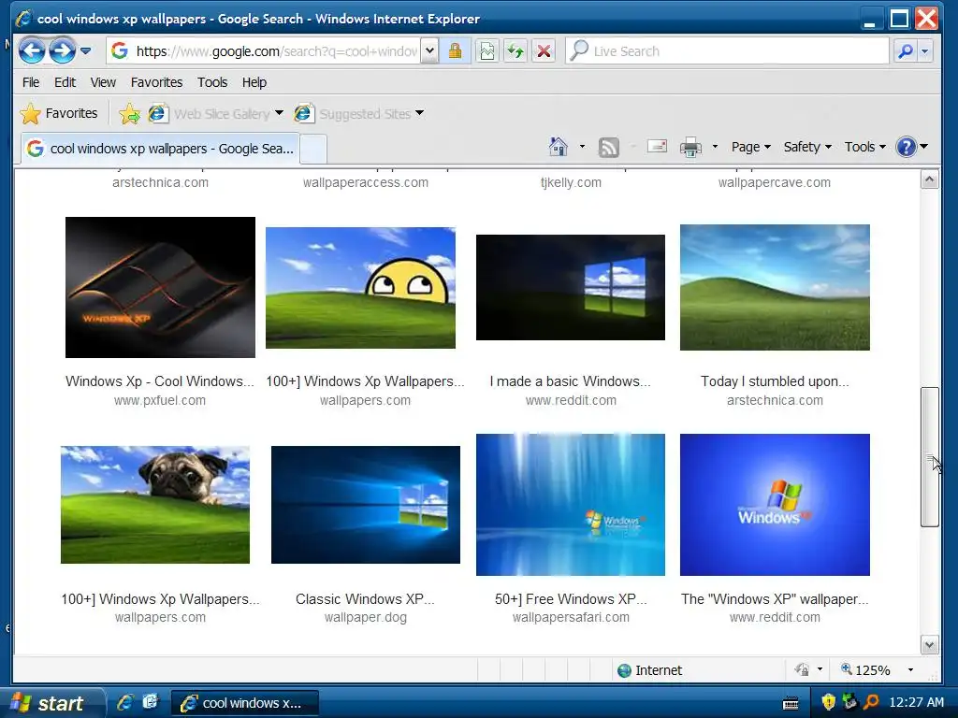Image resolution: width=958 pixels, height=718 pixels.
Task: Expand Web Slice Gallery dropdown arrow
Action: 279,113
